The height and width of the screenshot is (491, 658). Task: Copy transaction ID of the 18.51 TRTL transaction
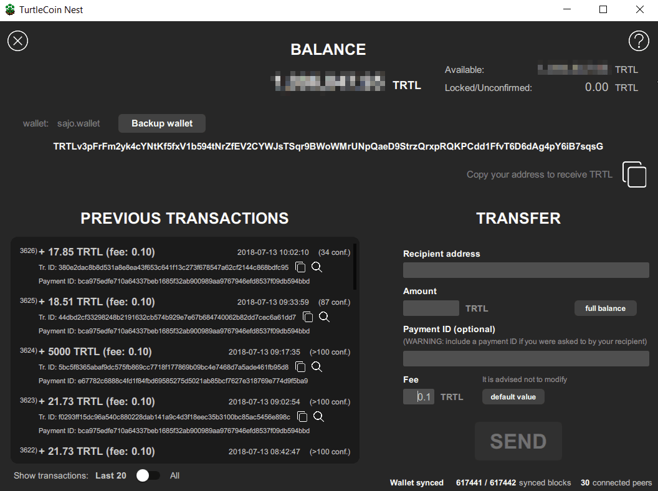point(308,317)
